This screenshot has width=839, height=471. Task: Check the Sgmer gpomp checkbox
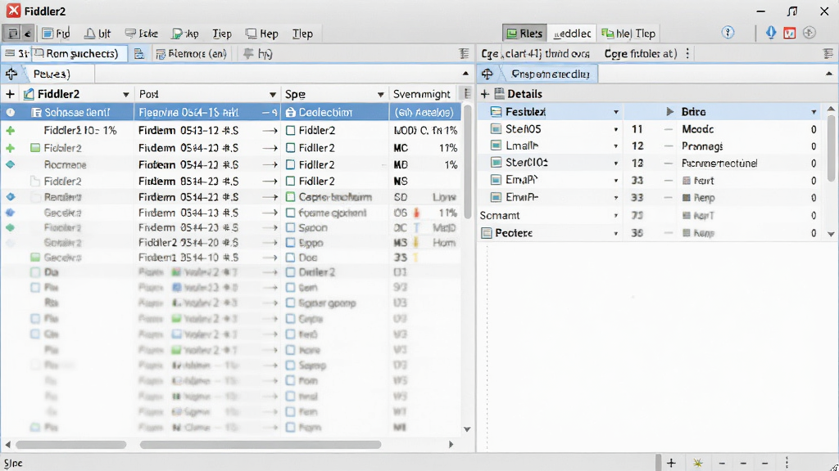(x=291, y=303)
